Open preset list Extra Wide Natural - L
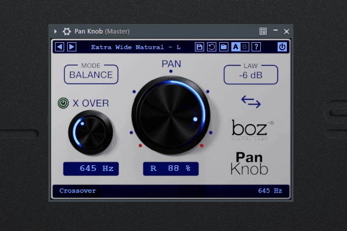Screen dimensions: 347x231 point(136,47)
